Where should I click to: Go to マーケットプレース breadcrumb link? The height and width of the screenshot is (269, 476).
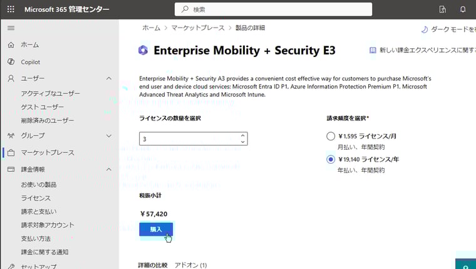[198, 28]
